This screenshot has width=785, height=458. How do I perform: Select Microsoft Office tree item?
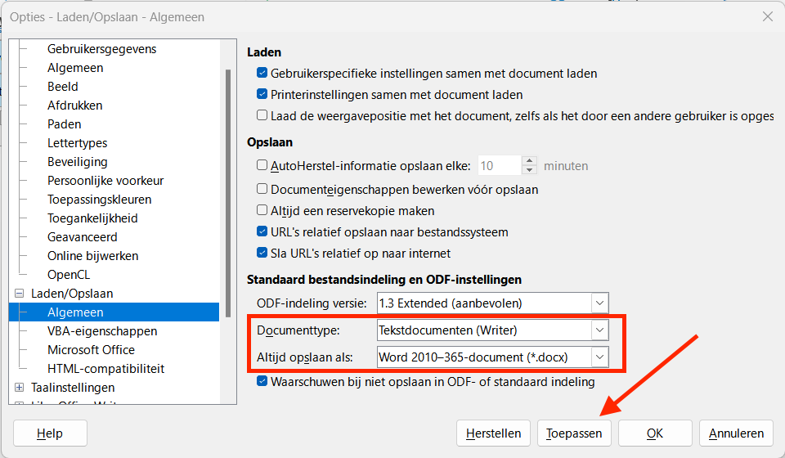click(91, 350)
